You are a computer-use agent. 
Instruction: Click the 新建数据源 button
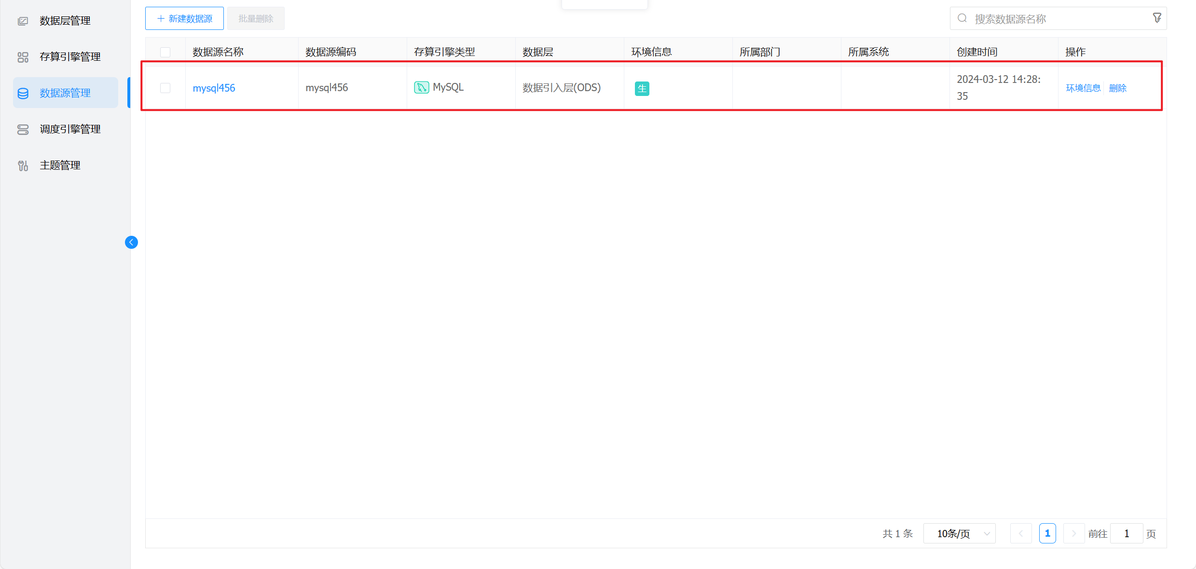pyautogui.click(x=184, y=18)
